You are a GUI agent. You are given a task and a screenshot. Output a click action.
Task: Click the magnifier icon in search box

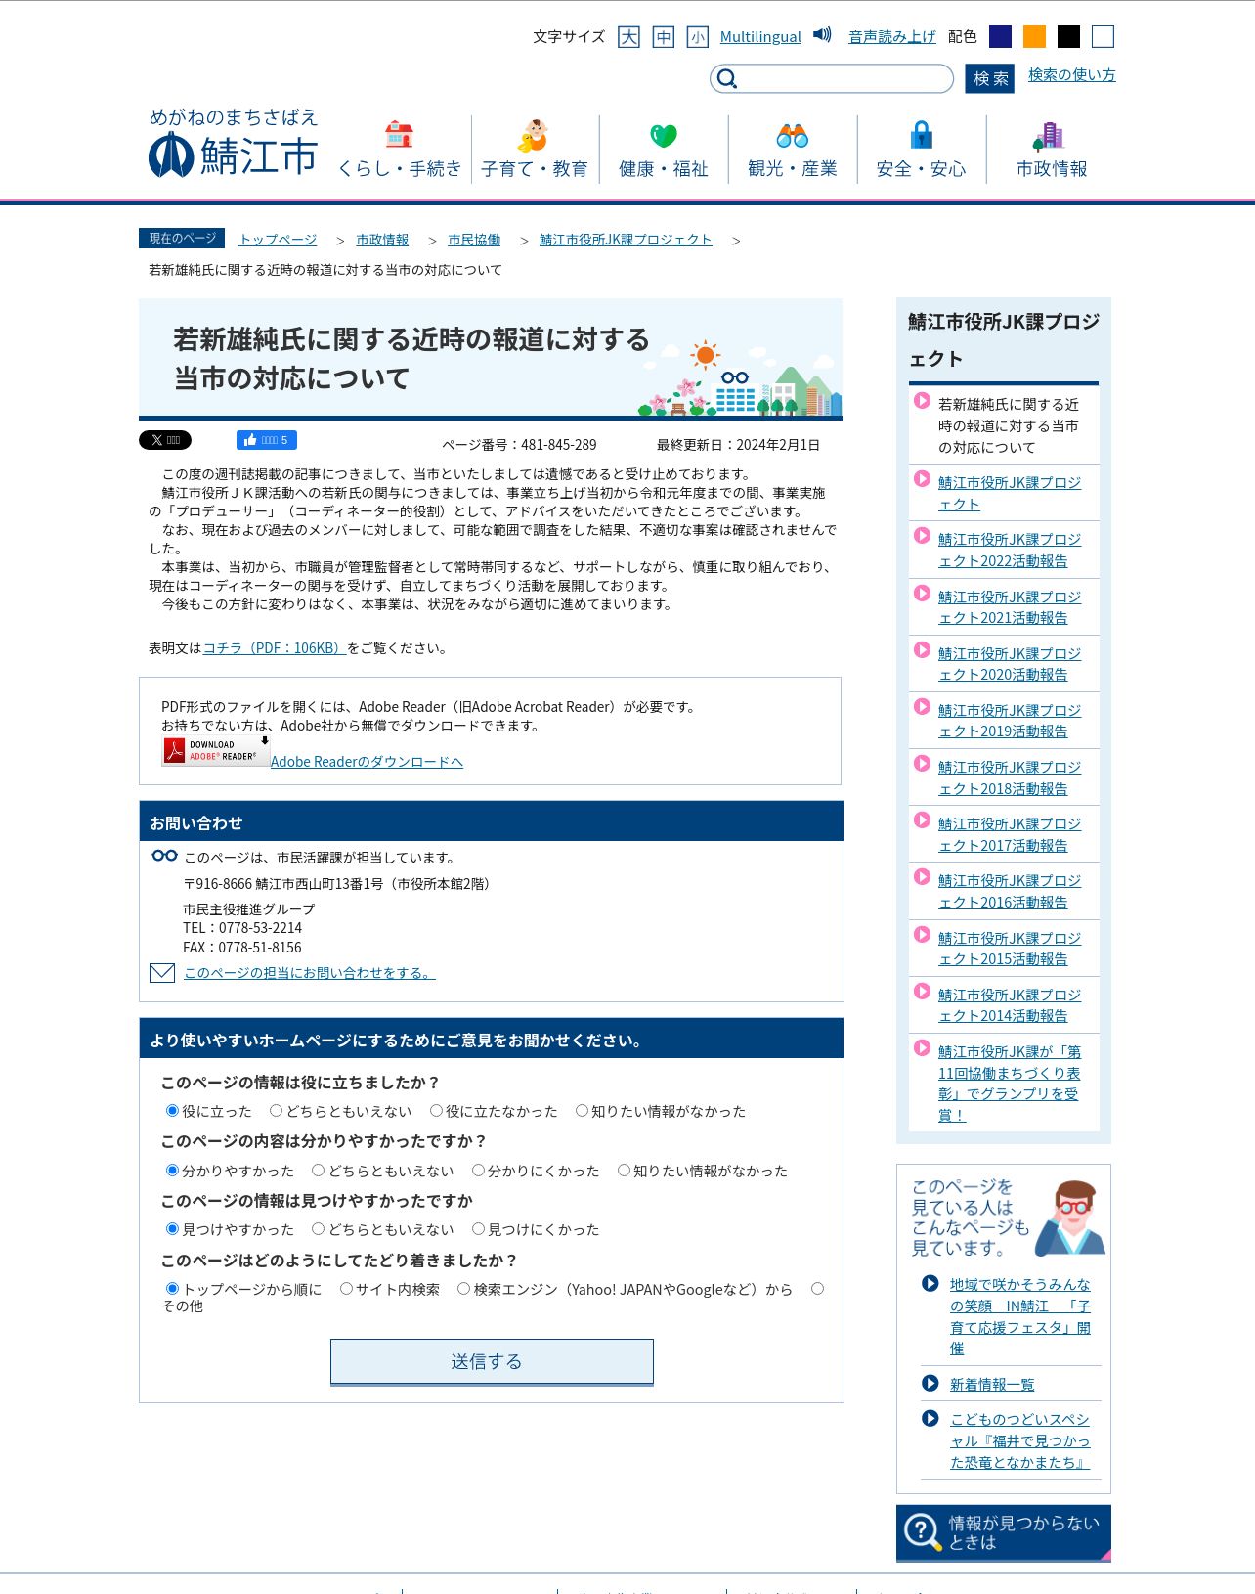[726, 78]
